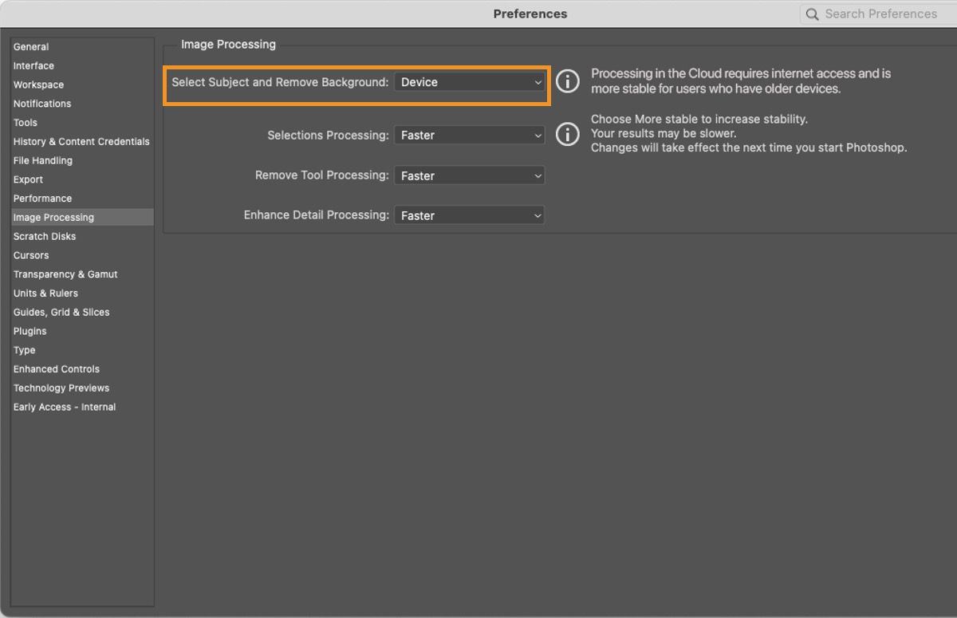Open the File Handling preferences
This screenshot has width=957, height=618.
[x=42, y=160]
